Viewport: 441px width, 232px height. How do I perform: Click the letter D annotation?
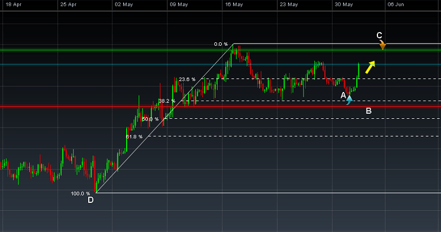90,200
